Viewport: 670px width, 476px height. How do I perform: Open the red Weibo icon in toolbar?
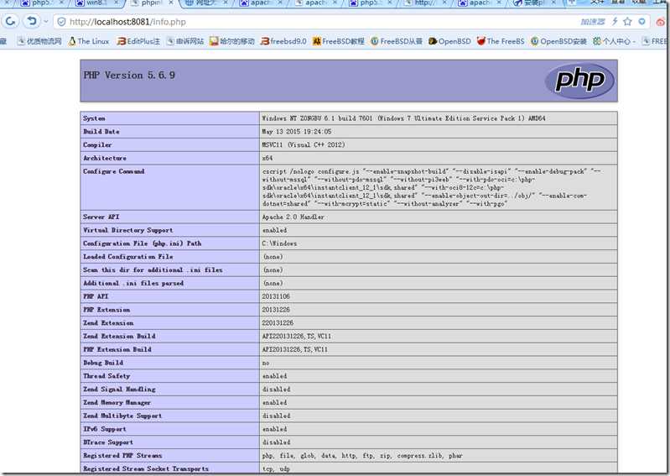[x=662, y=21]
